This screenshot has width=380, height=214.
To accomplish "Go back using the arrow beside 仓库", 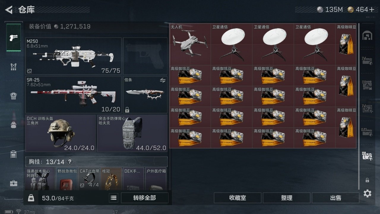I will [x=9, y=10].
